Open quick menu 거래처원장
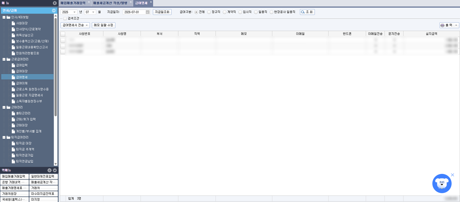The image size is (460, 202). click(x=14, y=194)
